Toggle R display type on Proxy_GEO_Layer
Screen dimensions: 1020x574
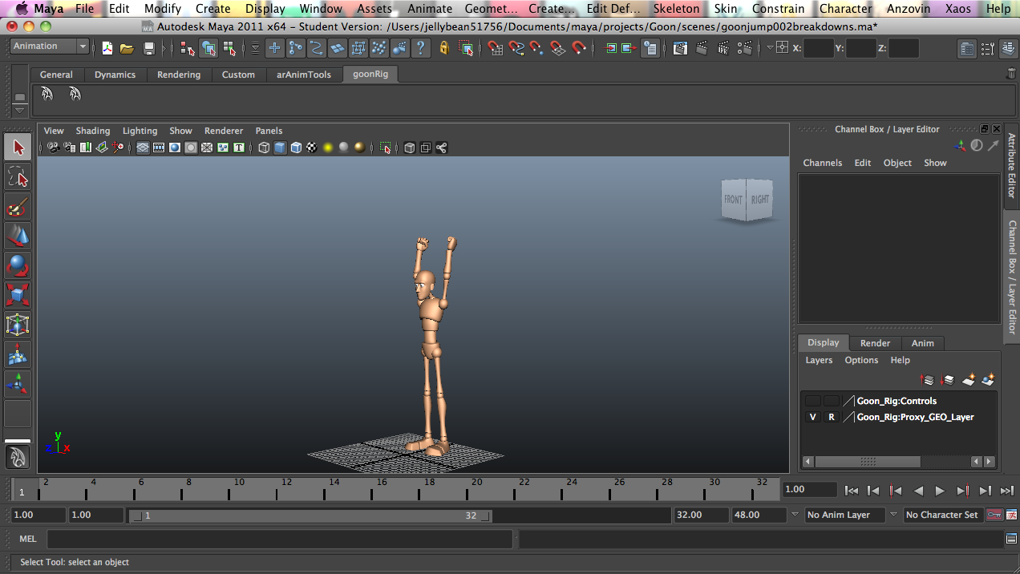[832, 417]
